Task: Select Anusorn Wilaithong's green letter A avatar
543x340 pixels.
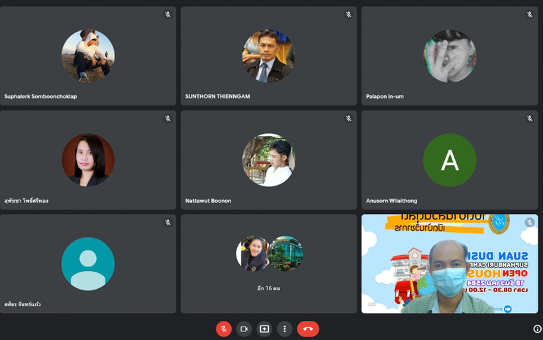Action: click(450, 160)
